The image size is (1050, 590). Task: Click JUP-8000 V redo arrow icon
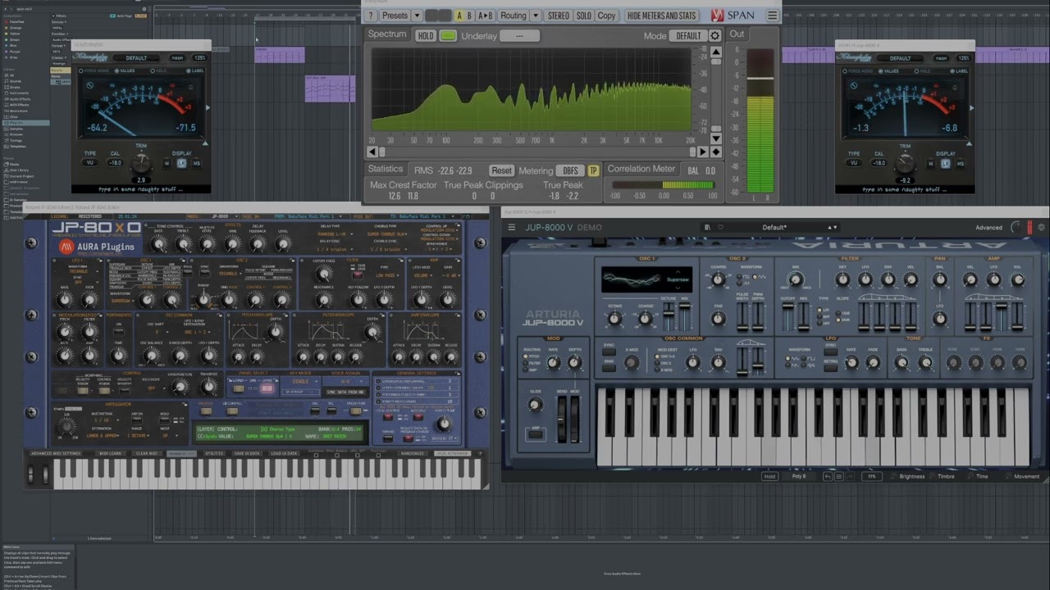[849, 476]
